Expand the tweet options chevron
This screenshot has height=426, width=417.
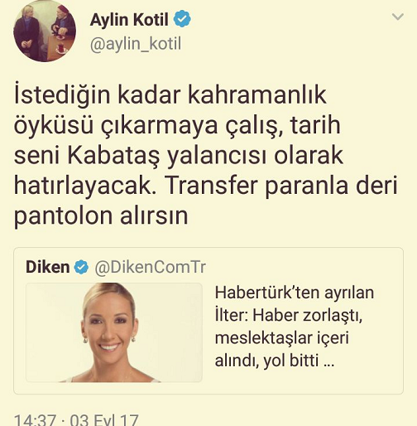click(398, 17)
